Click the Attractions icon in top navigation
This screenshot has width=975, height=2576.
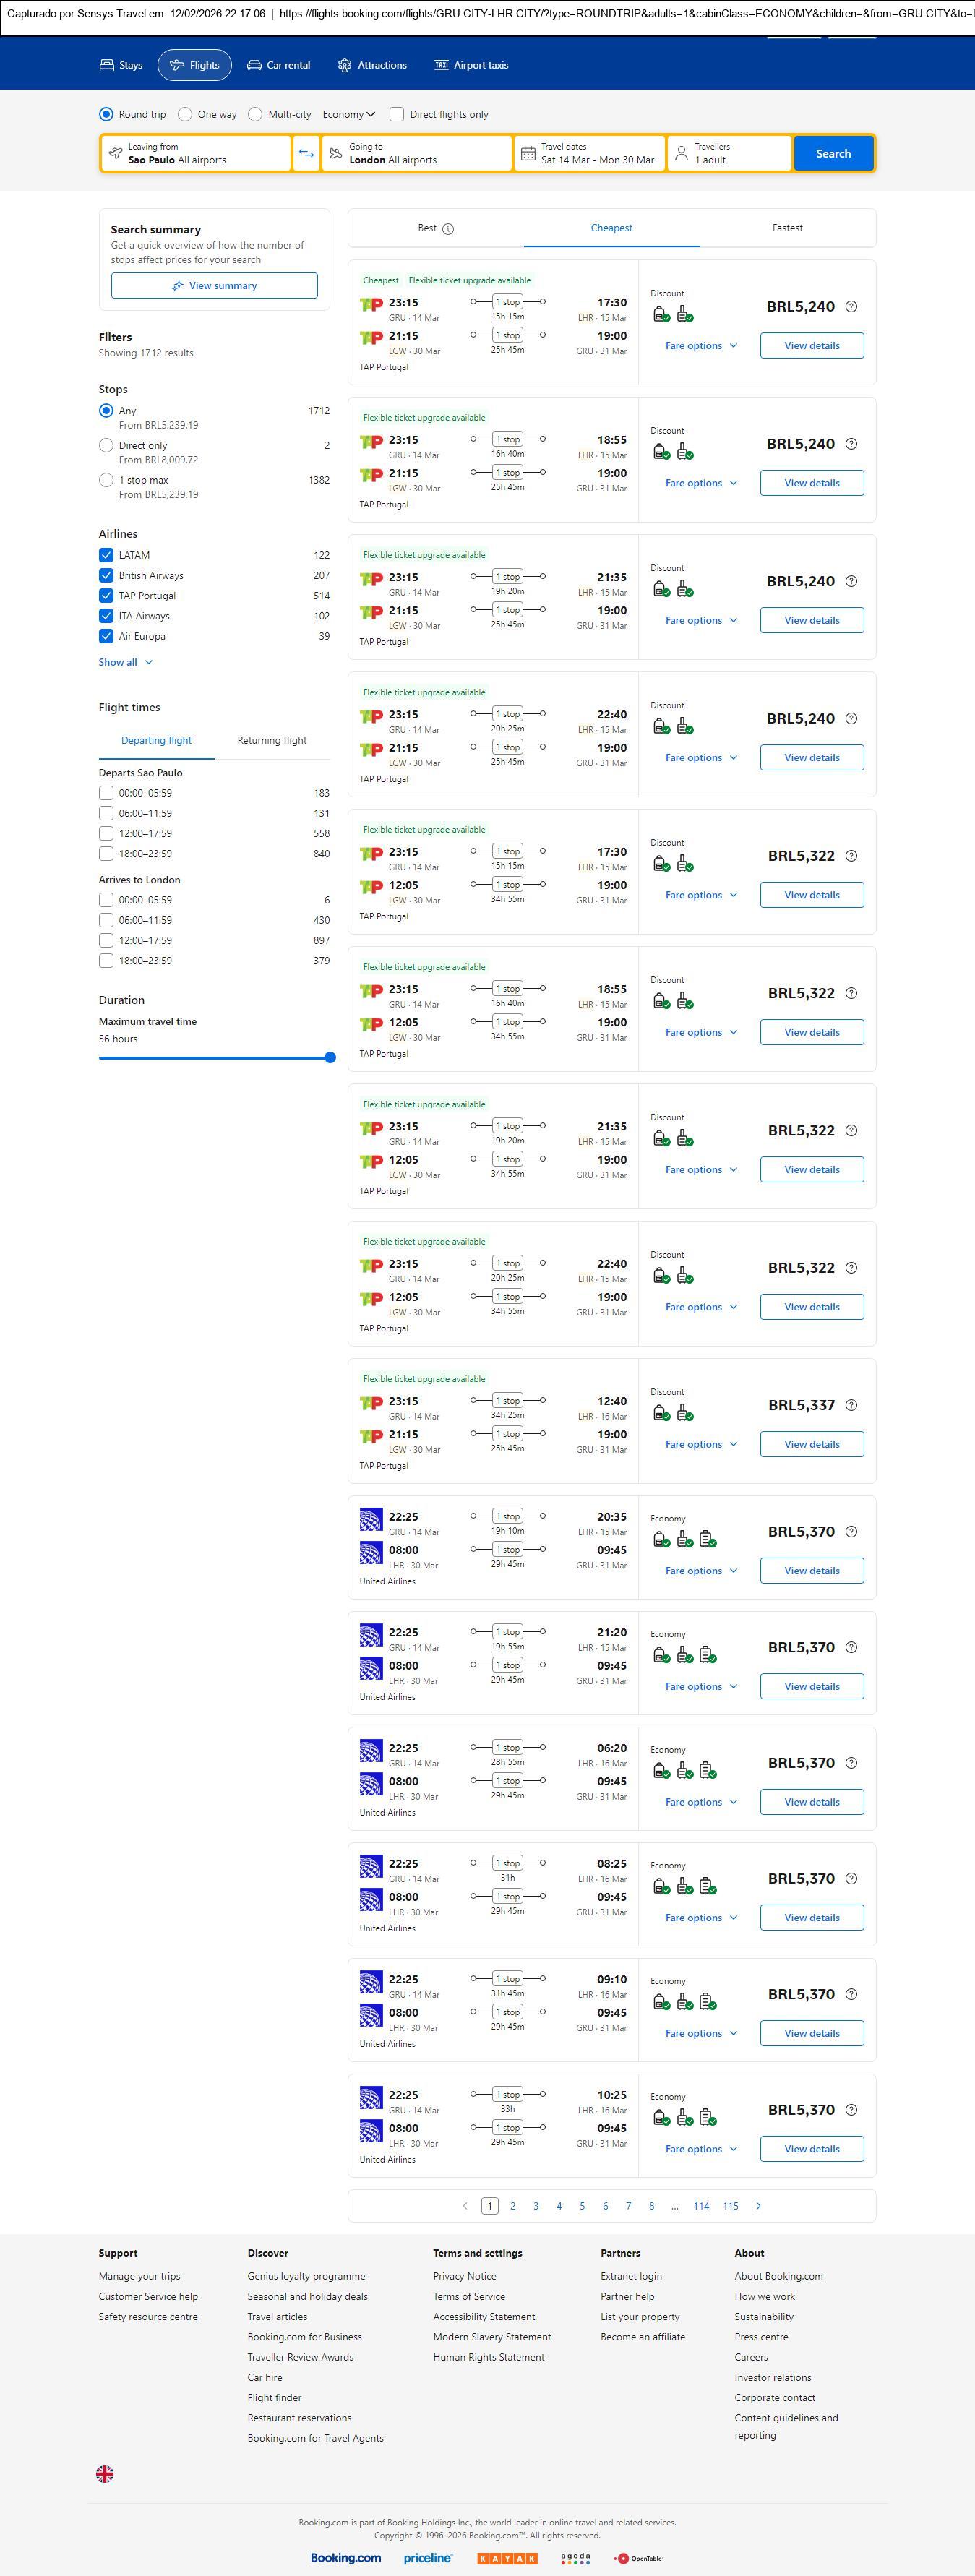[344, 65]
